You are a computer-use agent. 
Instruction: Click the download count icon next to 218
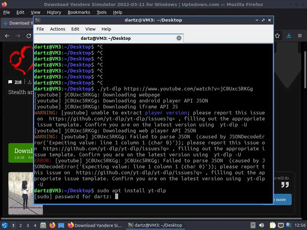tap(30, 82)
